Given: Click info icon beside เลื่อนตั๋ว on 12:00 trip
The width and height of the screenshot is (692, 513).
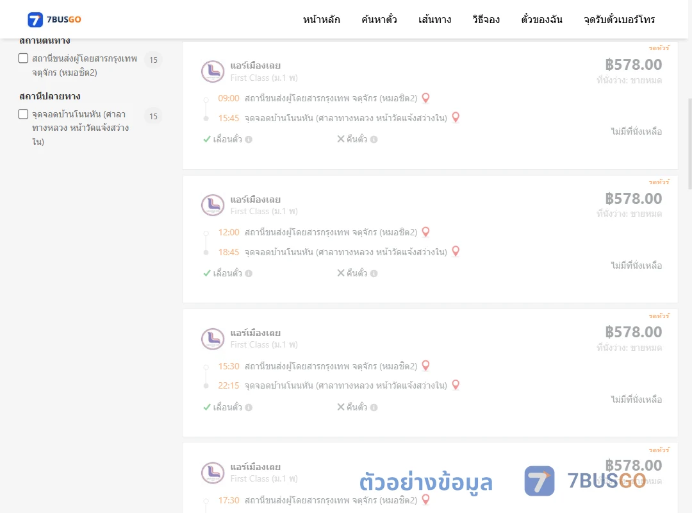Looking at the screenshot, I should (249, 274).
